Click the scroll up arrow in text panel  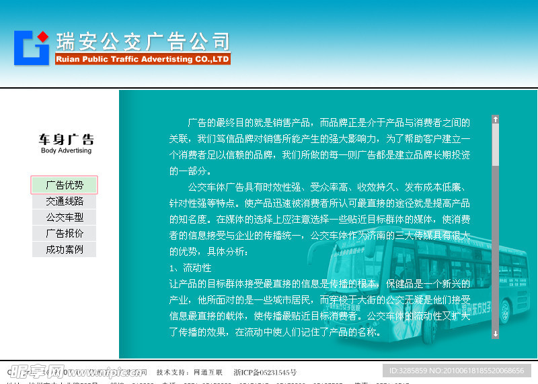(495, 119)
